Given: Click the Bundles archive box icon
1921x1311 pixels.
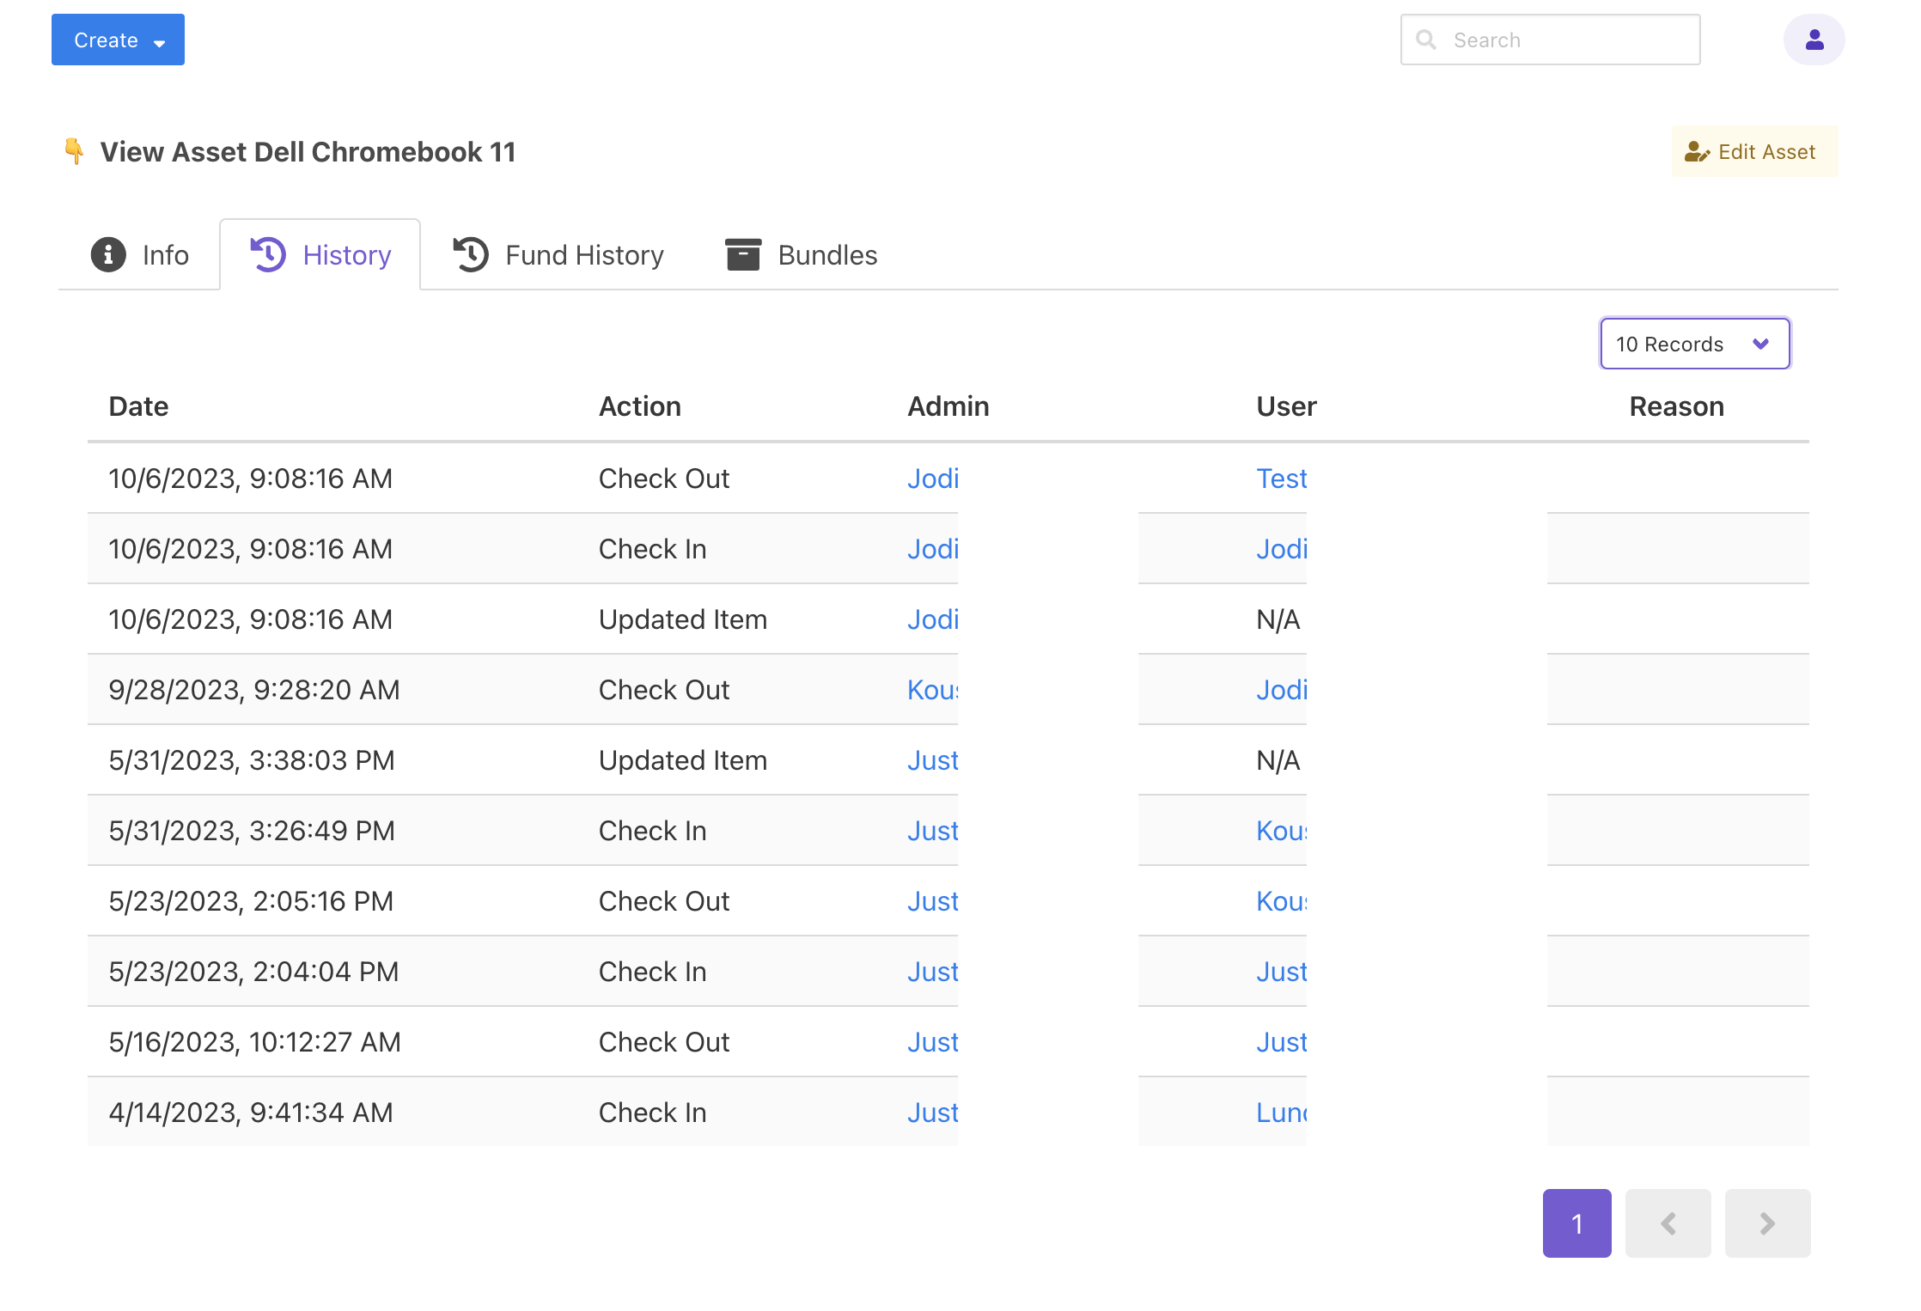Looking at the screenshot, I should pos(743,255).
